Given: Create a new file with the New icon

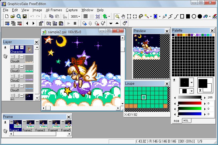Looking at the screenshot, I should tap(7, 16).
